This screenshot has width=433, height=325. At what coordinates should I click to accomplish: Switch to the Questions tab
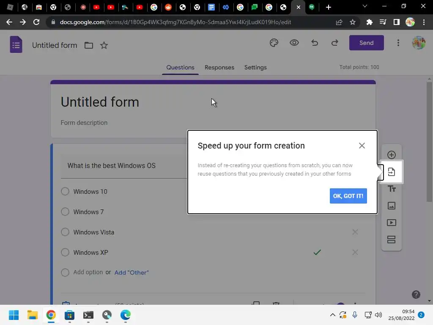(180, 67)
